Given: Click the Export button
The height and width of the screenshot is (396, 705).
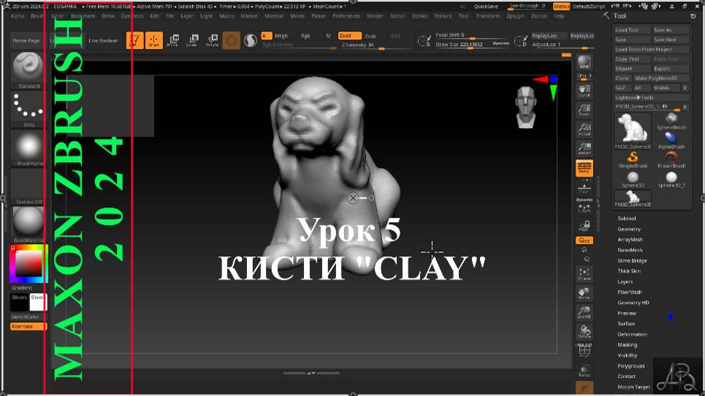Looking at the screenshot, I should coord(671,69).
